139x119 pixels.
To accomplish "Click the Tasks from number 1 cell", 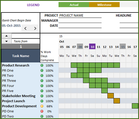I will (x=21, y=47).
